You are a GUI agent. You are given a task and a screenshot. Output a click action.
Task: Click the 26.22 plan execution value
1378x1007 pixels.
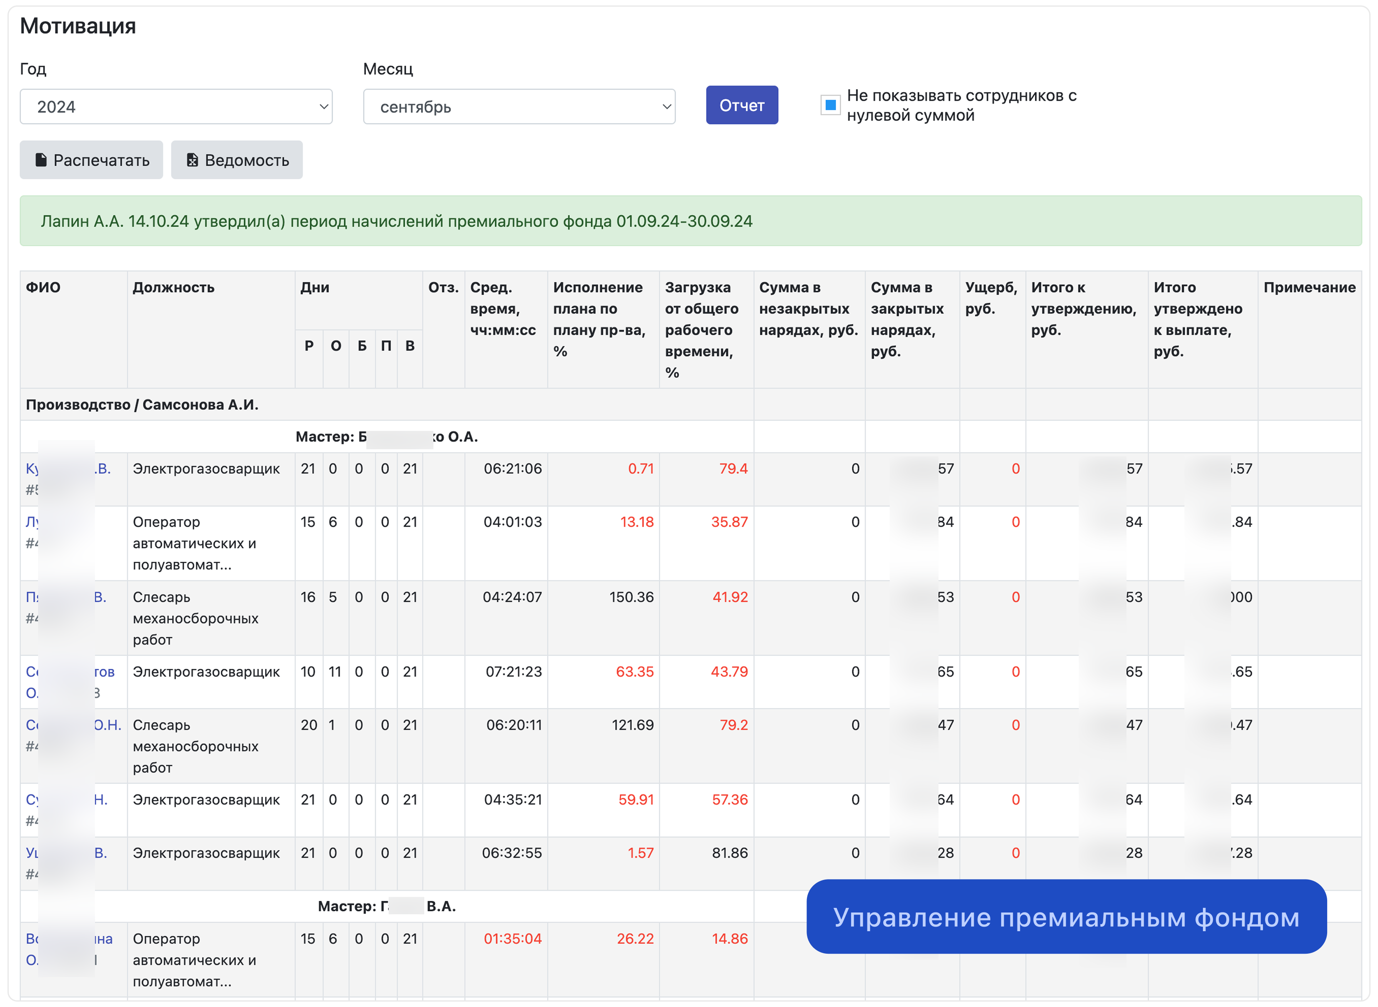pos(635,940)
